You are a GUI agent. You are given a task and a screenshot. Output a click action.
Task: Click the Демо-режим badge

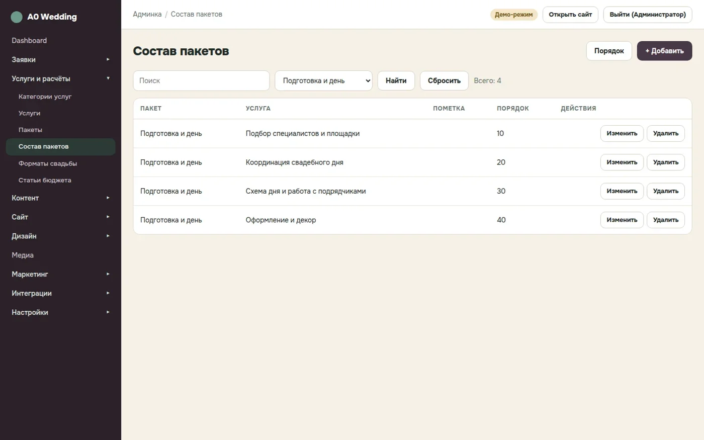tap(514, 15)
